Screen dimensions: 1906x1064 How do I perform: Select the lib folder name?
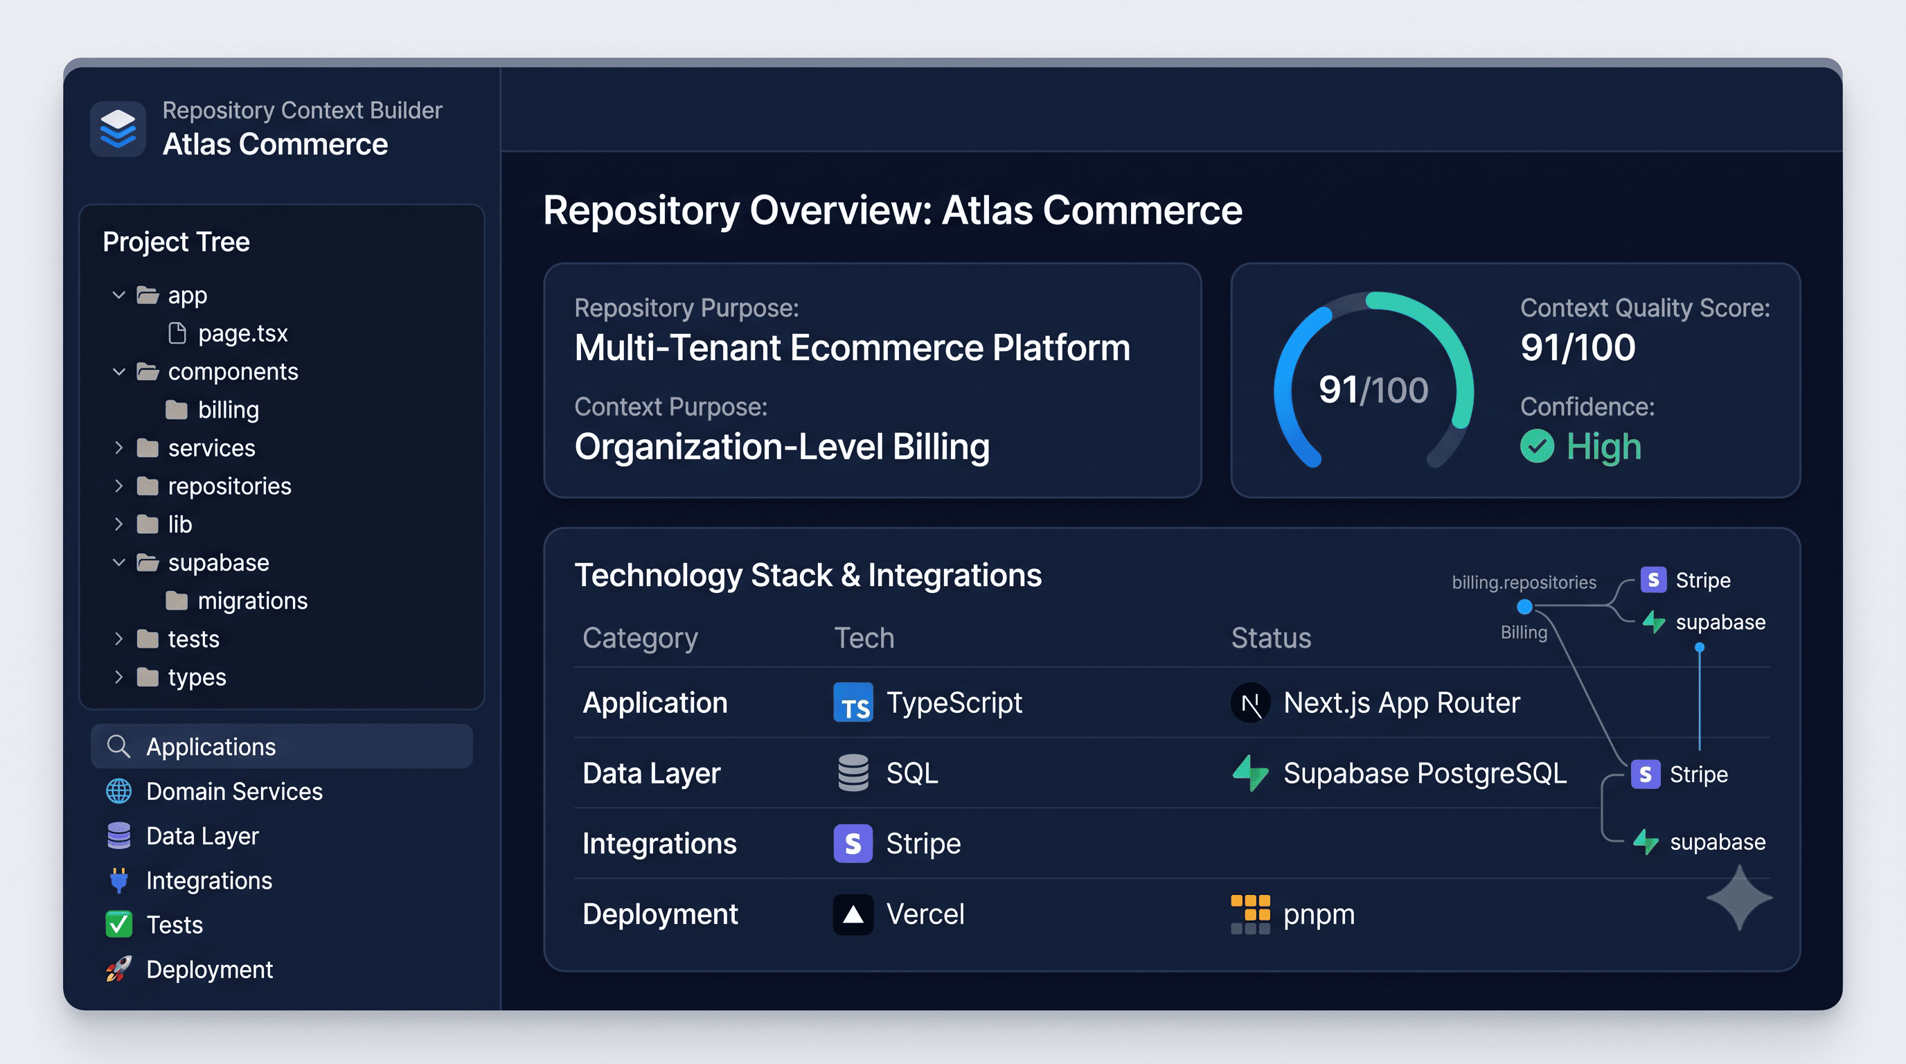180,524
